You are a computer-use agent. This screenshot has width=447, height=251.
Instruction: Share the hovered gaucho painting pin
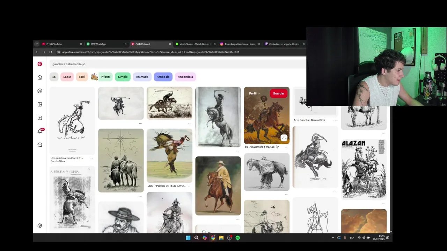pos(284,138)
